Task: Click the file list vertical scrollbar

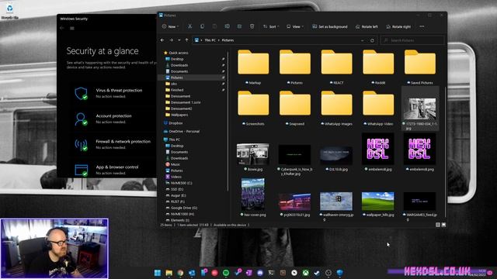Action: click(x=445, y=152)
